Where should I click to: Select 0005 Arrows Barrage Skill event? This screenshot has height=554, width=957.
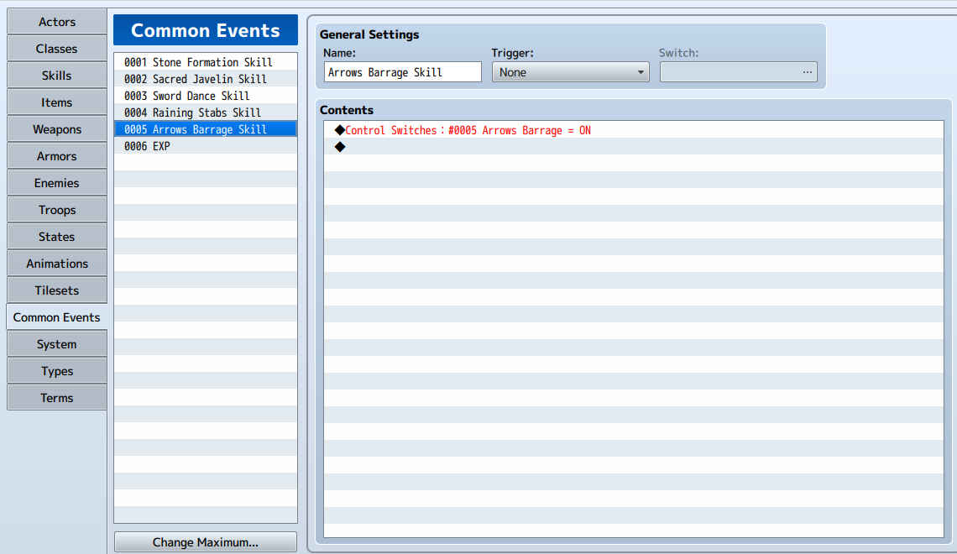coord(206,129)
